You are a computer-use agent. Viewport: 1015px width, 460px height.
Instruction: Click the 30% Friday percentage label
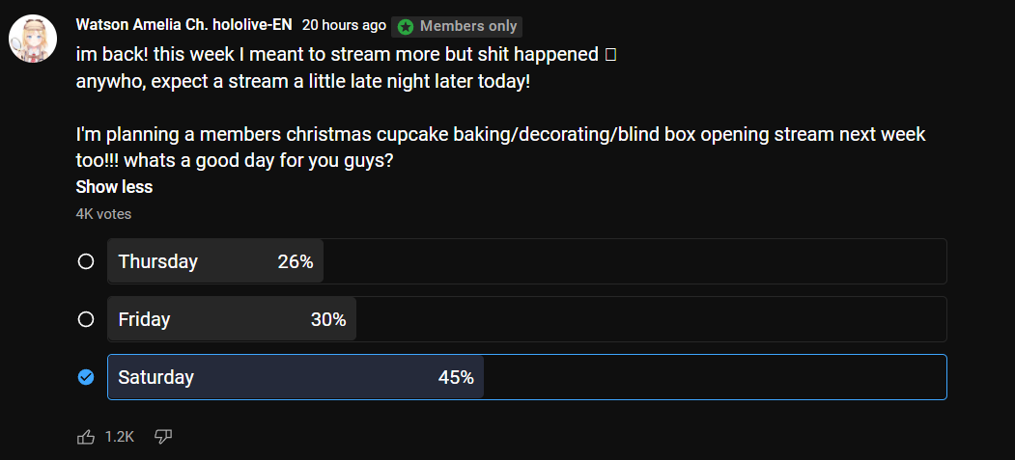(x=328, y=320)
